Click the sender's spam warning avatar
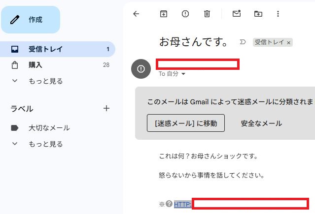315x214 pixels. tap(141, 68)
